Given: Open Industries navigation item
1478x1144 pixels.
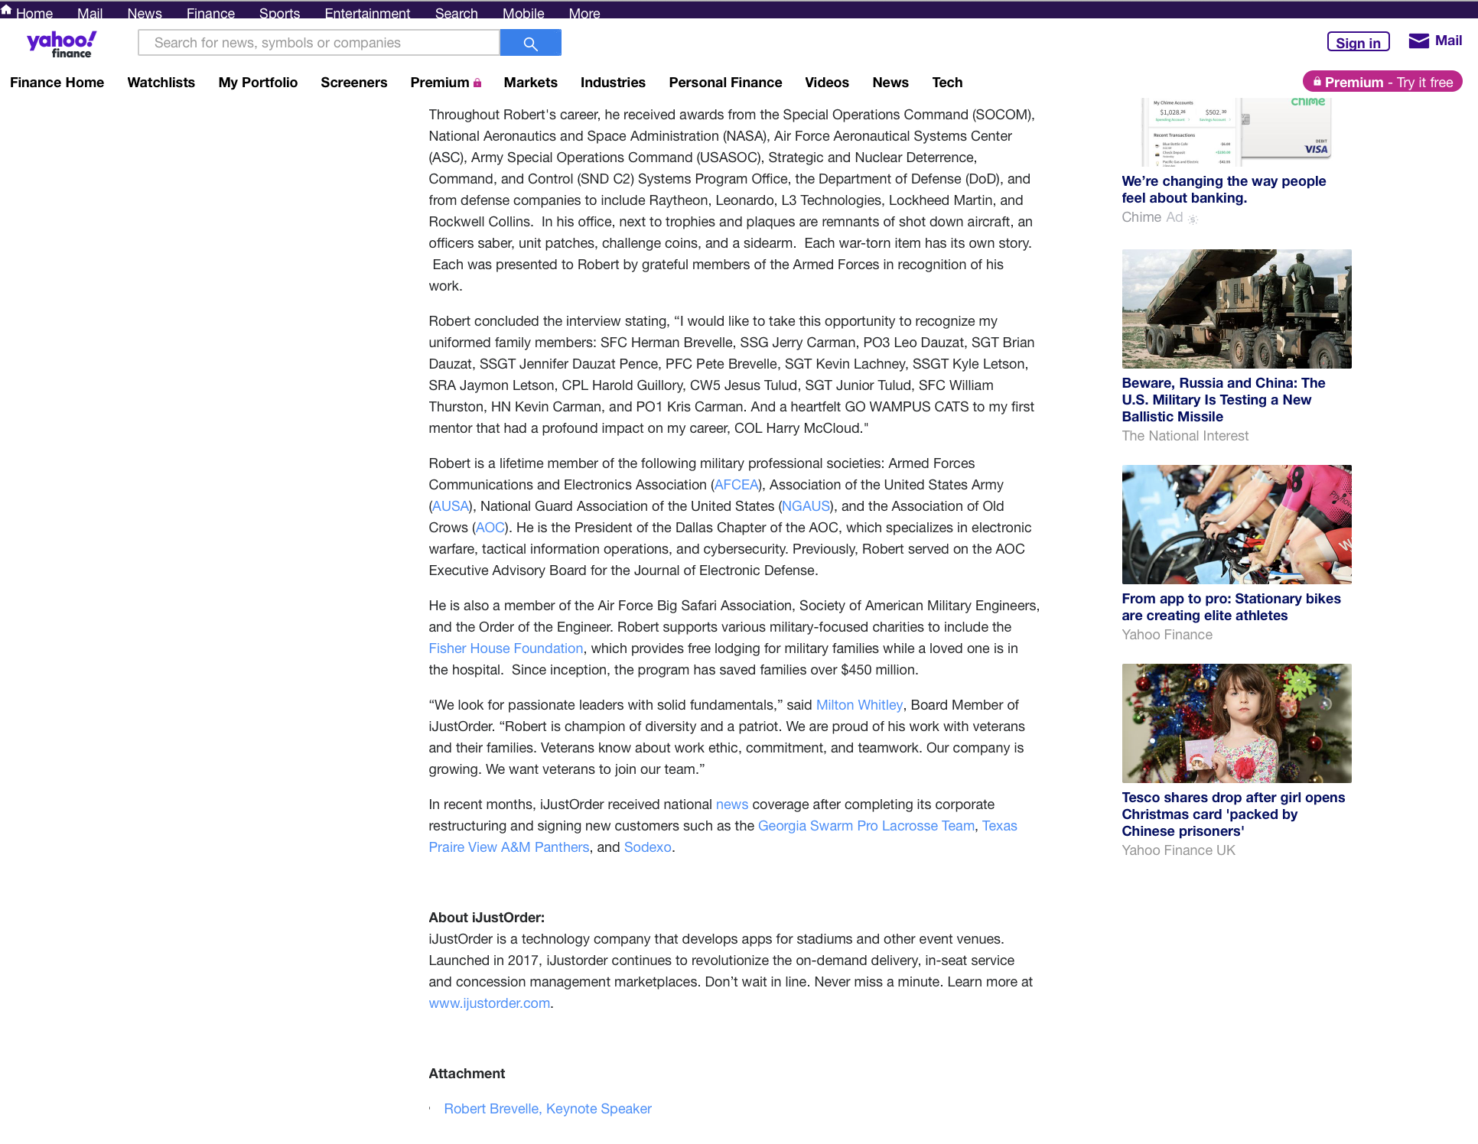Looking at the screenshot, I should pyautogui.click(x=613, y=83).
